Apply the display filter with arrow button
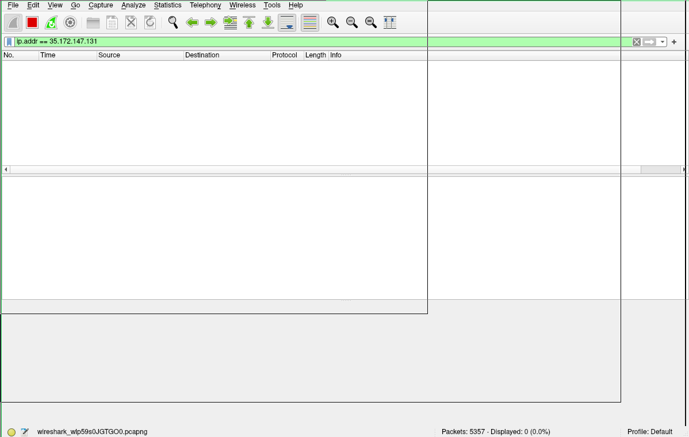The height and width of the screenshot is (437, 689). click(x=648, y=41)
